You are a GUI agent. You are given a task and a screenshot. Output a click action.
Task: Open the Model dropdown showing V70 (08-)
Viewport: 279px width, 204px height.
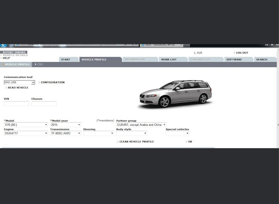coord(26,125)
